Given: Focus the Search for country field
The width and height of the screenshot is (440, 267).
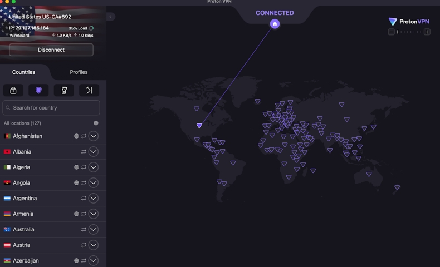Looking at the screenshot, I should point(51,108).
